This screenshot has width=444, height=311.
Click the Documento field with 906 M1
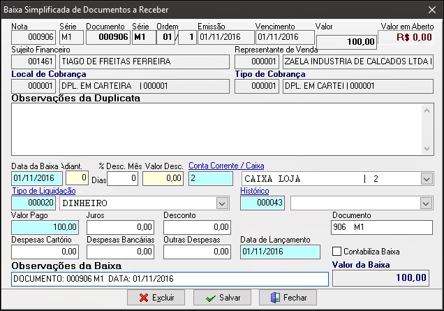pos(382,227)
